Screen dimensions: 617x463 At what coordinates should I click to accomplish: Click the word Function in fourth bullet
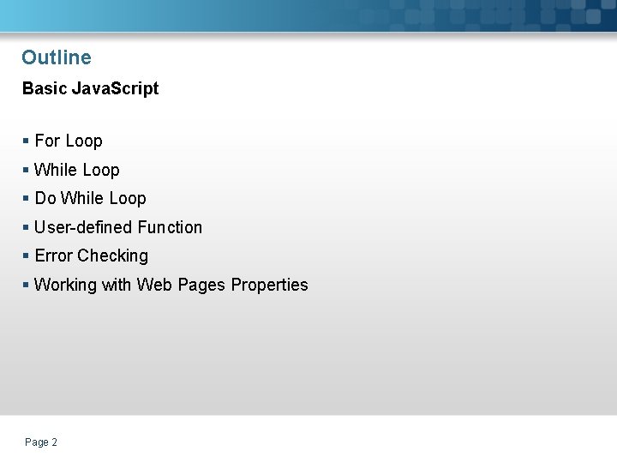pos(170,227)
